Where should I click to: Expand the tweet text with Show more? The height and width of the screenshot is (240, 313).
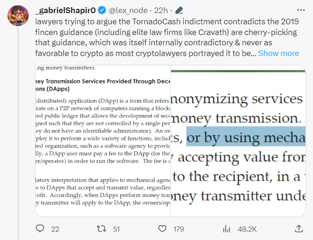click(x=278, y=53)
